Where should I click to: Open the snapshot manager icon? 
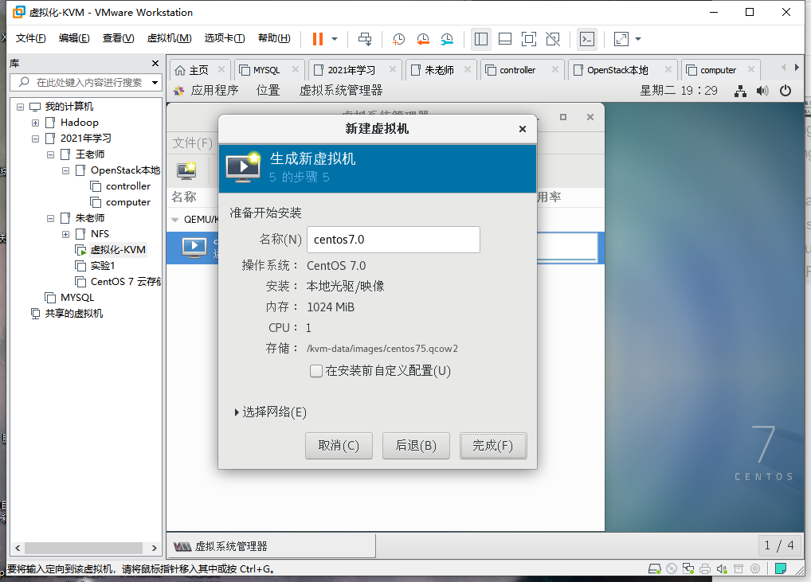[447, 39]
